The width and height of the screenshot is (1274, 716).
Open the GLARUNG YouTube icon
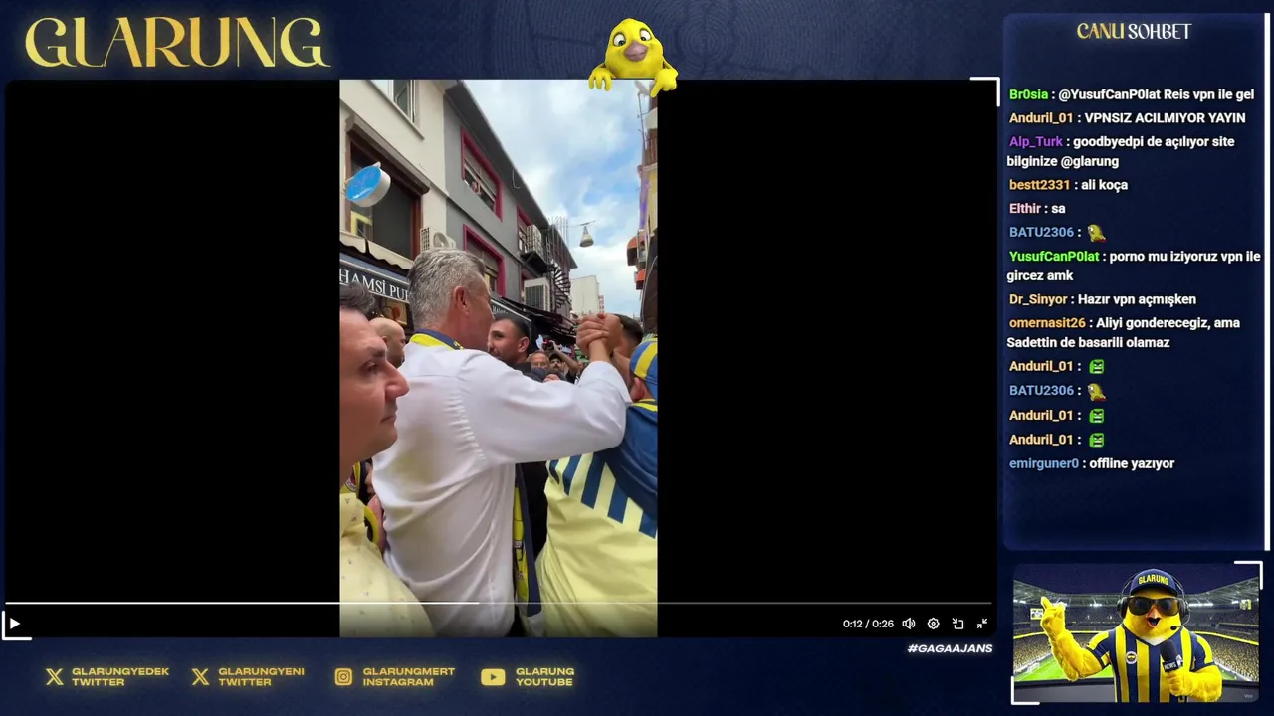coord(493,677)
